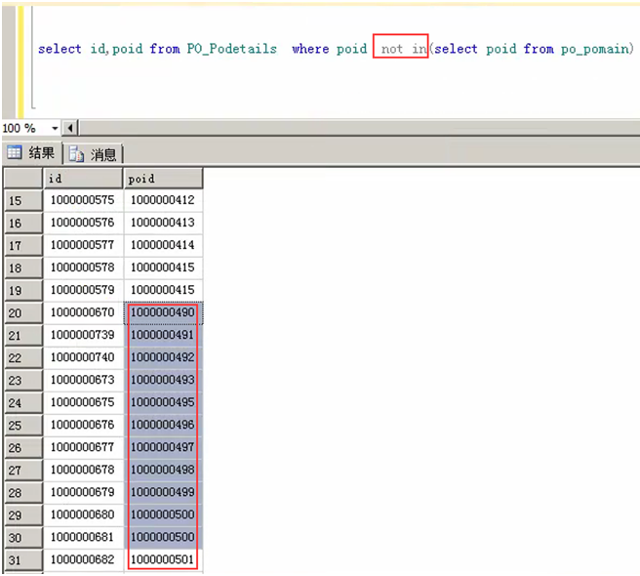This screenshot has height=576, width=640.
Task: Click poid cell 1000000490
Action: pos(163,312)
